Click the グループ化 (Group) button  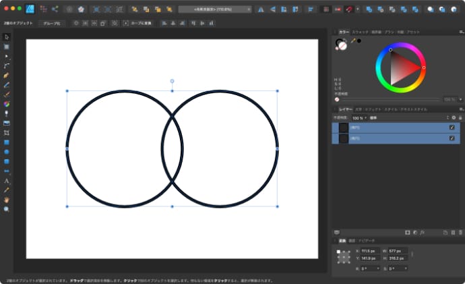point(51,23)
